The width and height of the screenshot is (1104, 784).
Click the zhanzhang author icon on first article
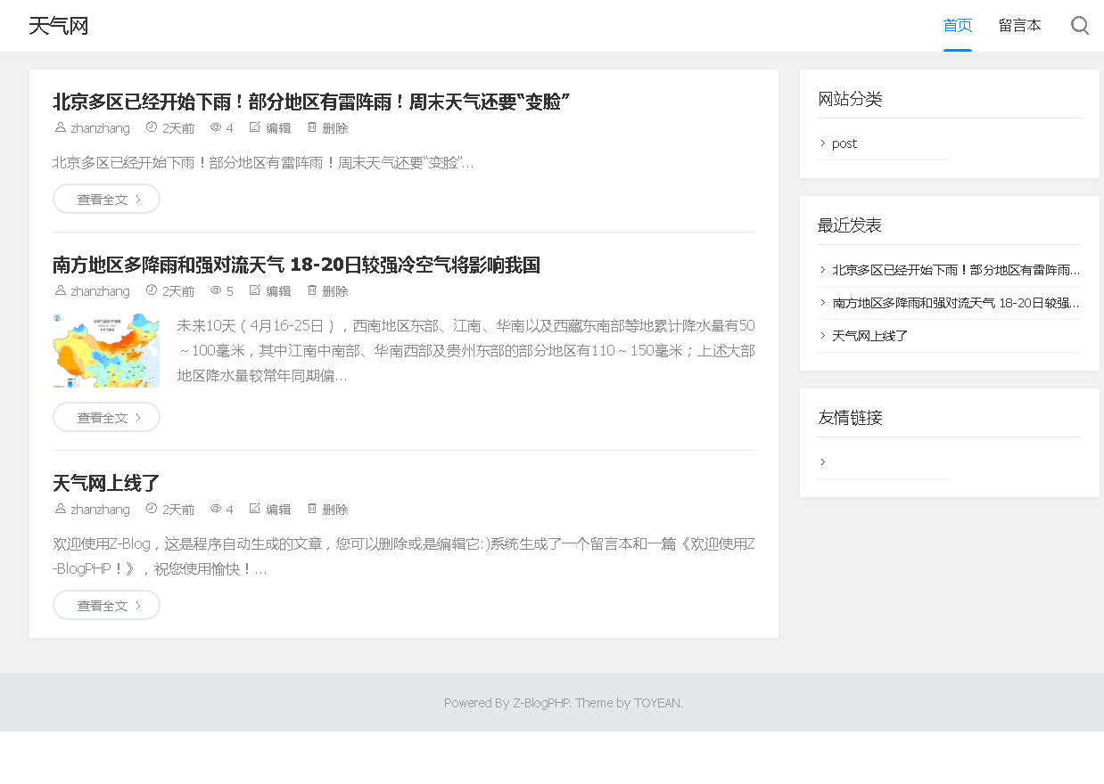59,127
